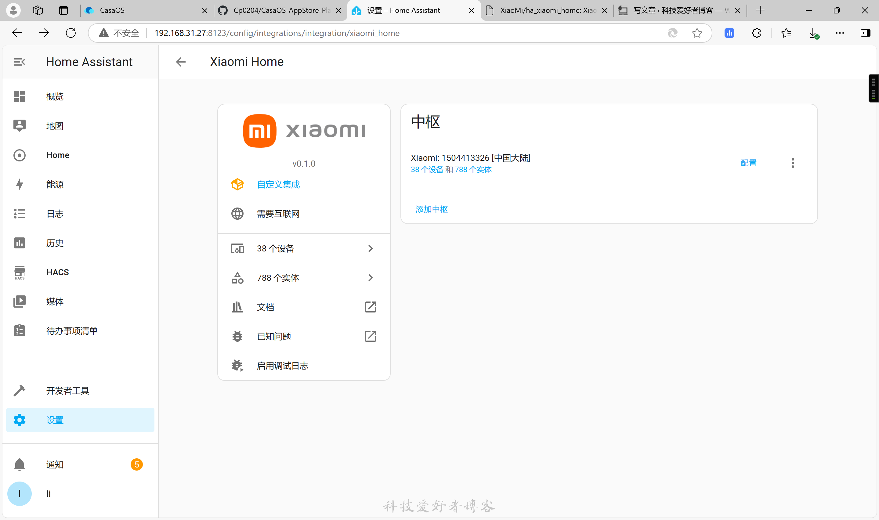879x520 pixels.
Task: Reload the current page
Action: 71,33
